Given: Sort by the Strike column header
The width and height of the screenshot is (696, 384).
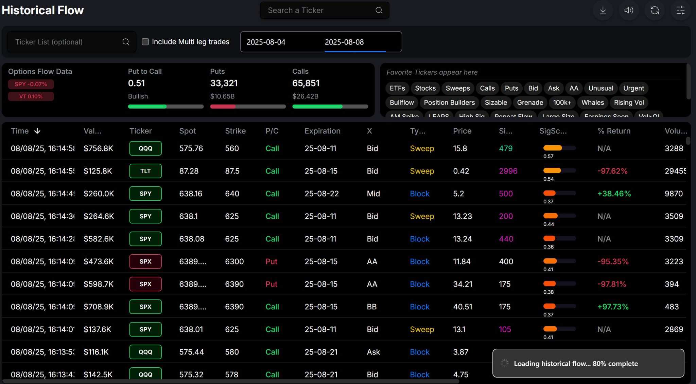Looking at the screenshot, I should pos(235,131).
